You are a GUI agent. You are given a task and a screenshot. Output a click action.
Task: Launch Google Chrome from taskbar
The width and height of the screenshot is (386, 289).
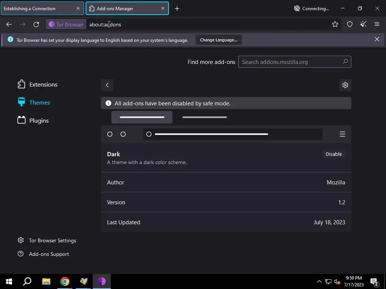(x=65, y=281)
